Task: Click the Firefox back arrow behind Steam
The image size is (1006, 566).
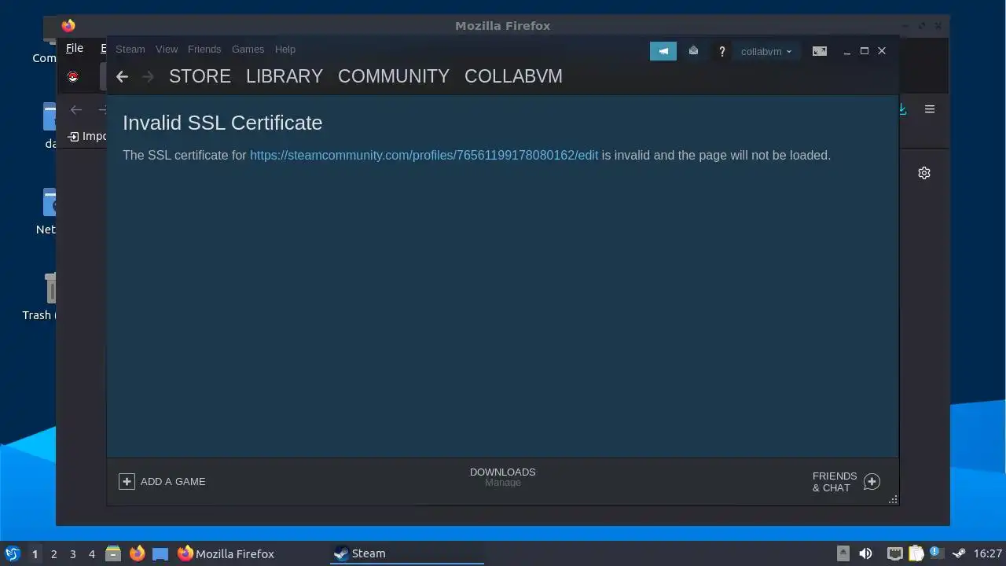Action: click(76, 110)
